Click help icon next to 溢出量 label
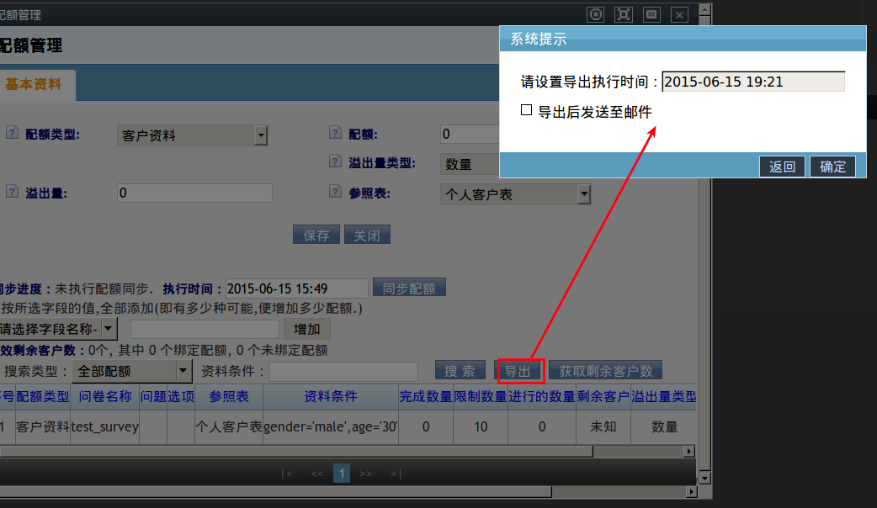 click(12, 192)
